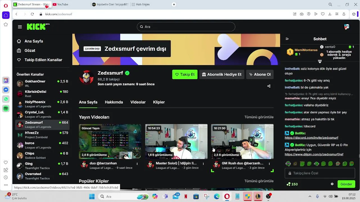
Task: Open chat settings gear
Action: pyautogui.click(x=332, y=184)
